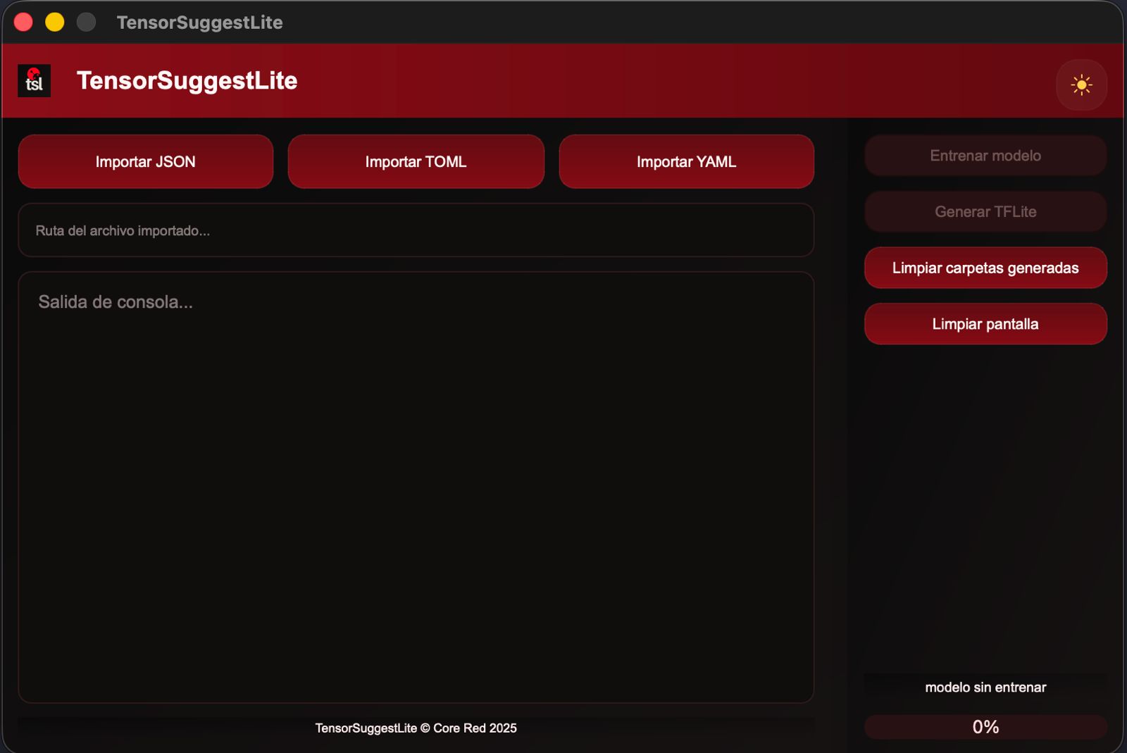Click inside the Salida de consola area

416,486
